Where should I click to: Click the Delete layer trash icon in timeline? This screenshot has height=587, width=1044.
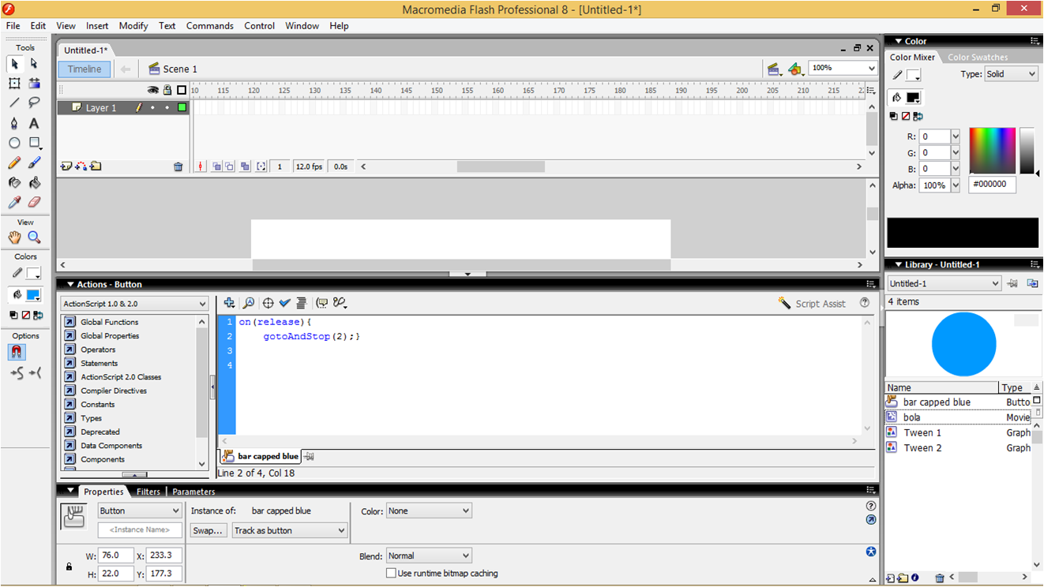[x=178, y=166]
